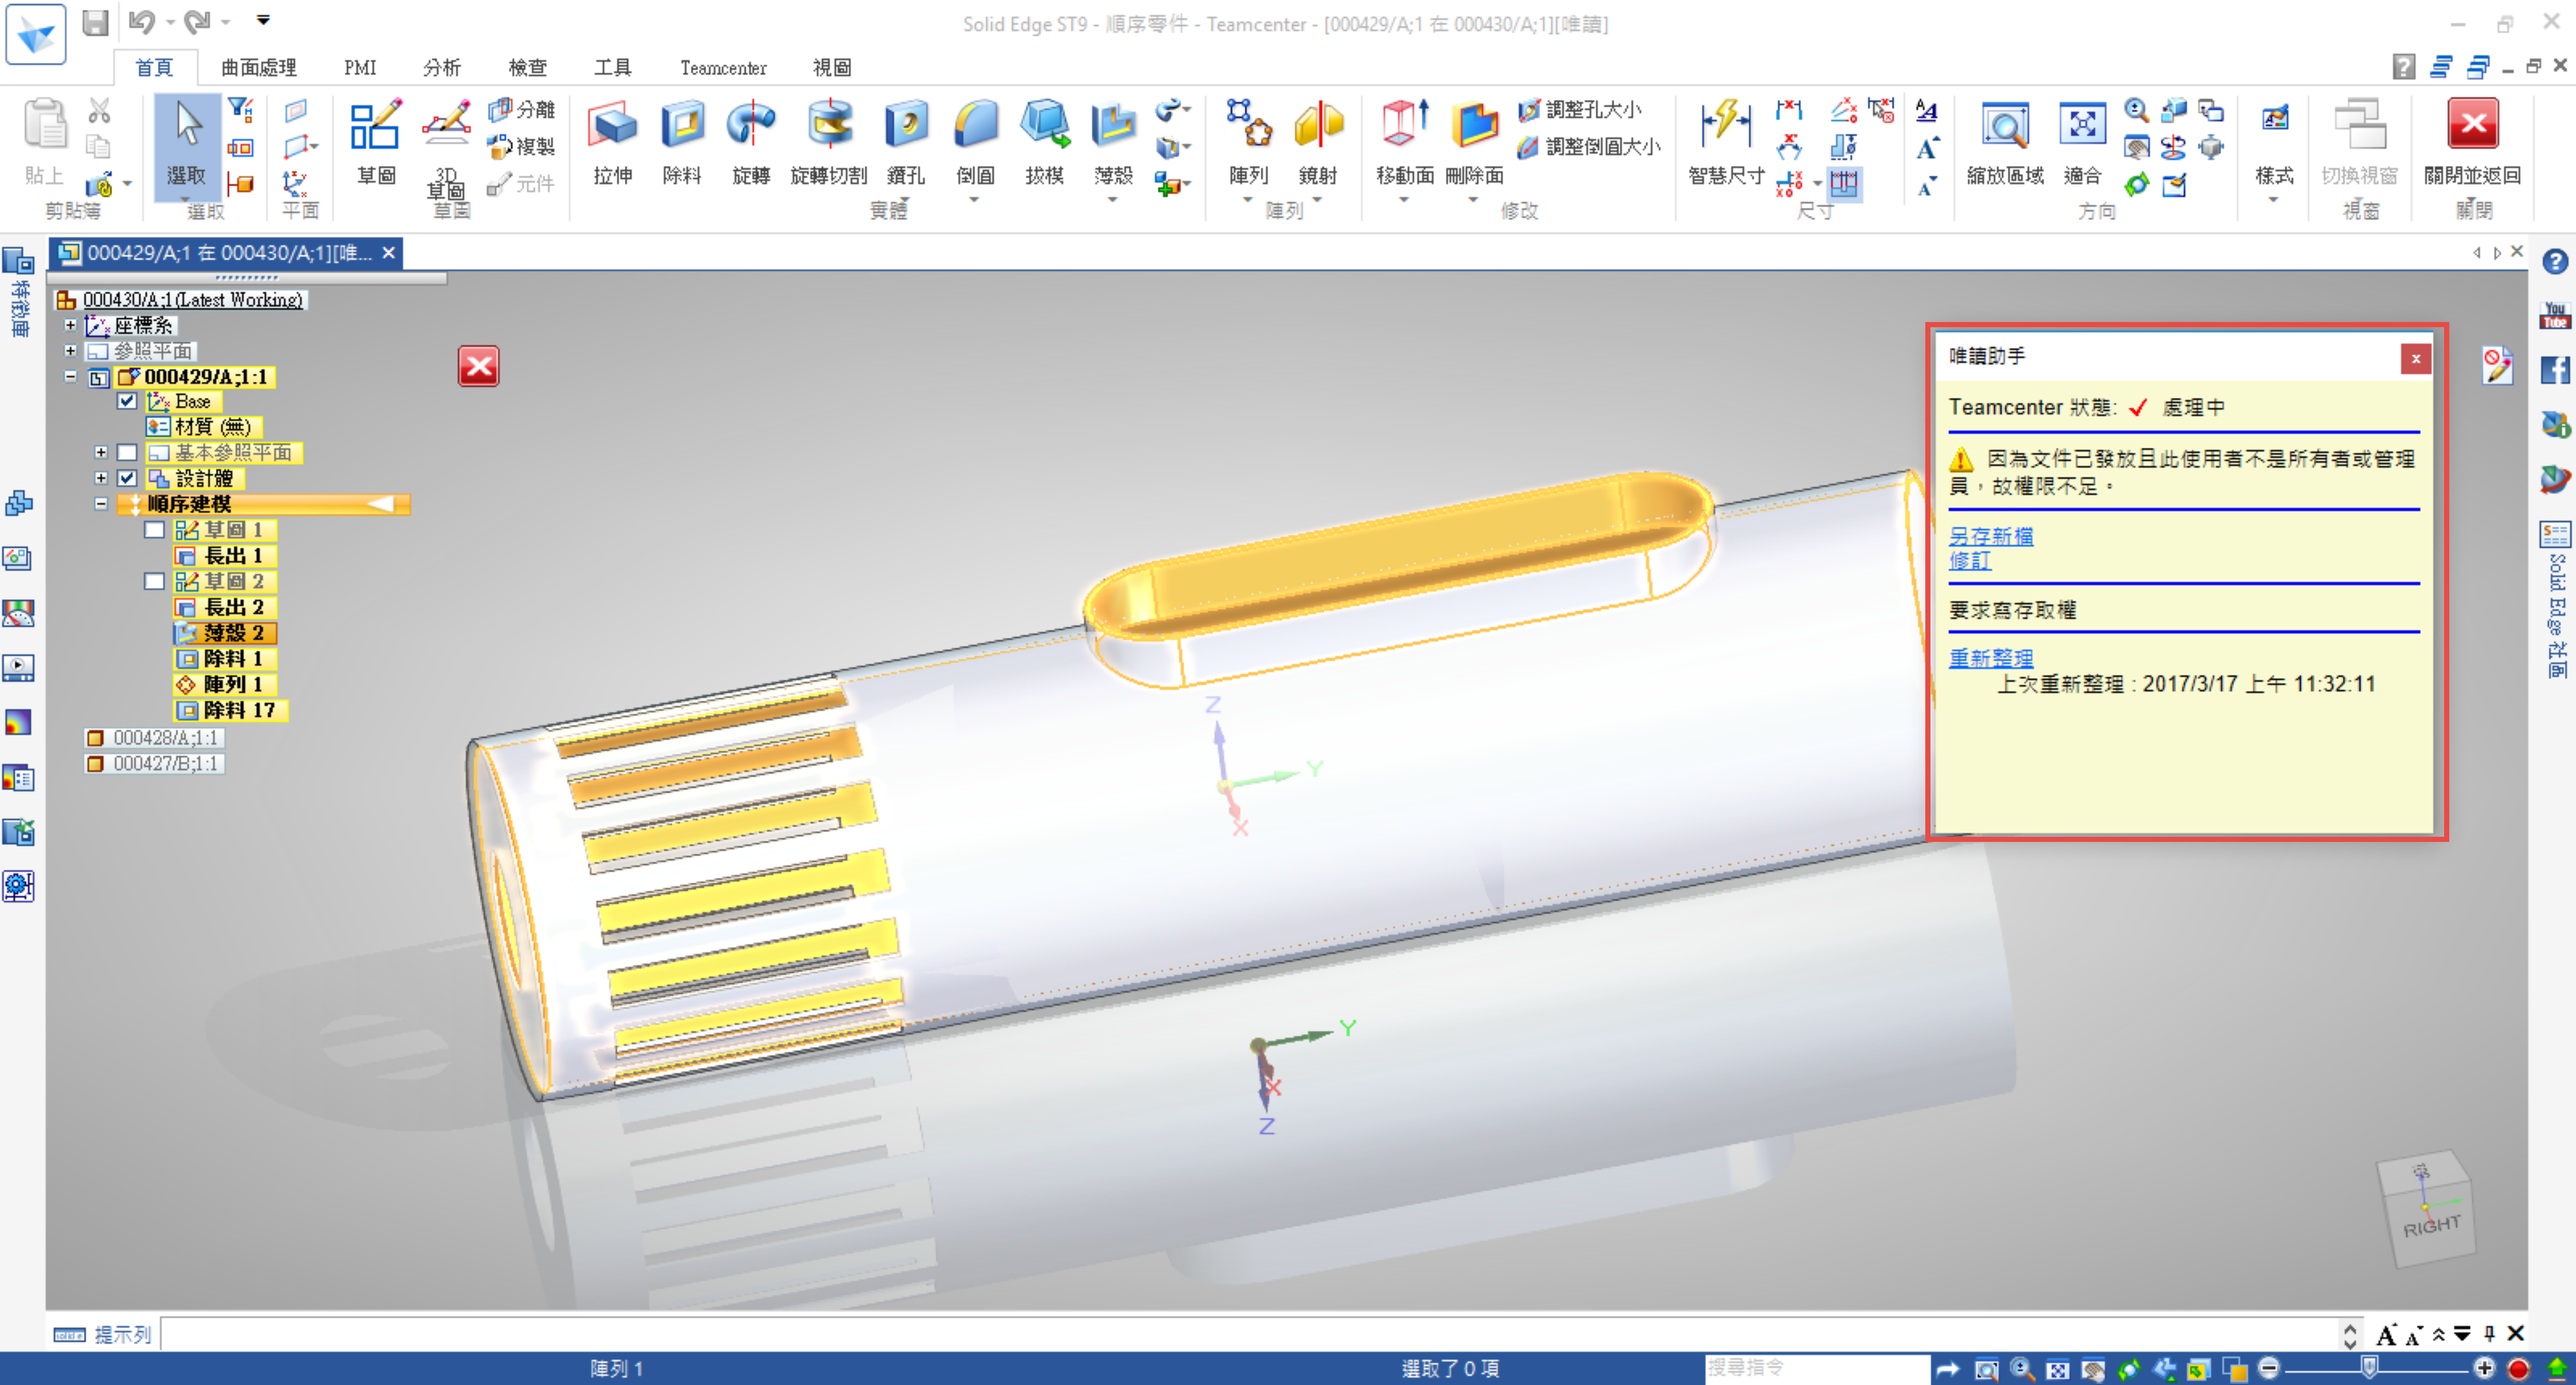Toggle the 草圖 2 checkbox
2576x1385 pixels.
(x=154, y=581)
